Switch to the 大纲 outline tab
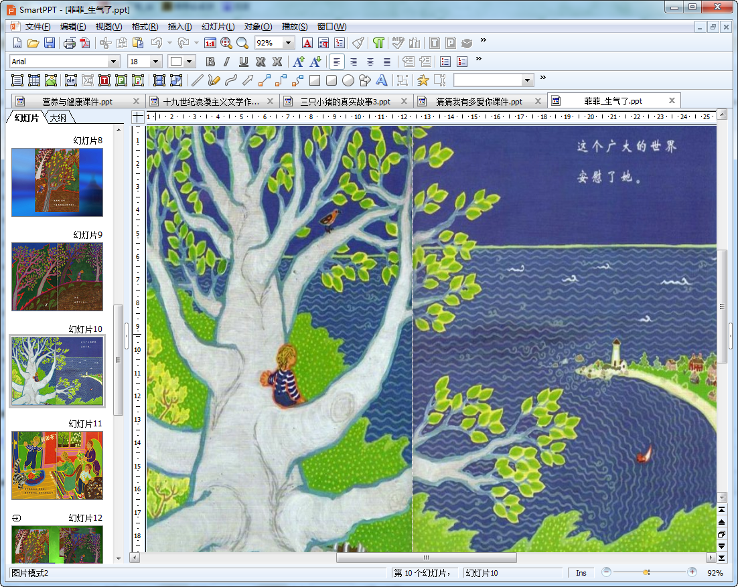The height and width of the screenshot is (587, 738). [58, 118]
